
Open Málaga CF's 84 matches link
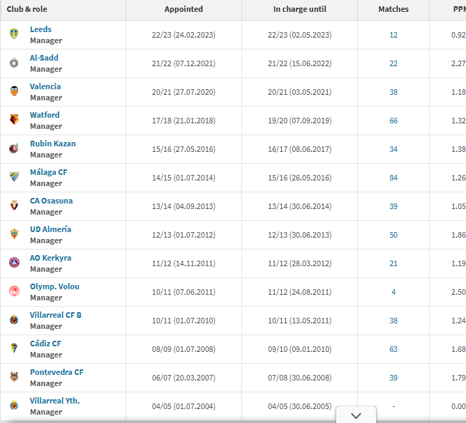[393, 178]
